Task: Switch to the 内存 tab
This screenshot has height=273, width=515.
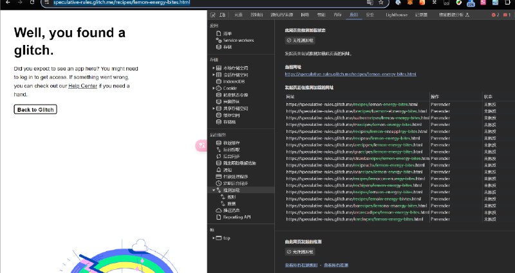Action: (337, 15)
